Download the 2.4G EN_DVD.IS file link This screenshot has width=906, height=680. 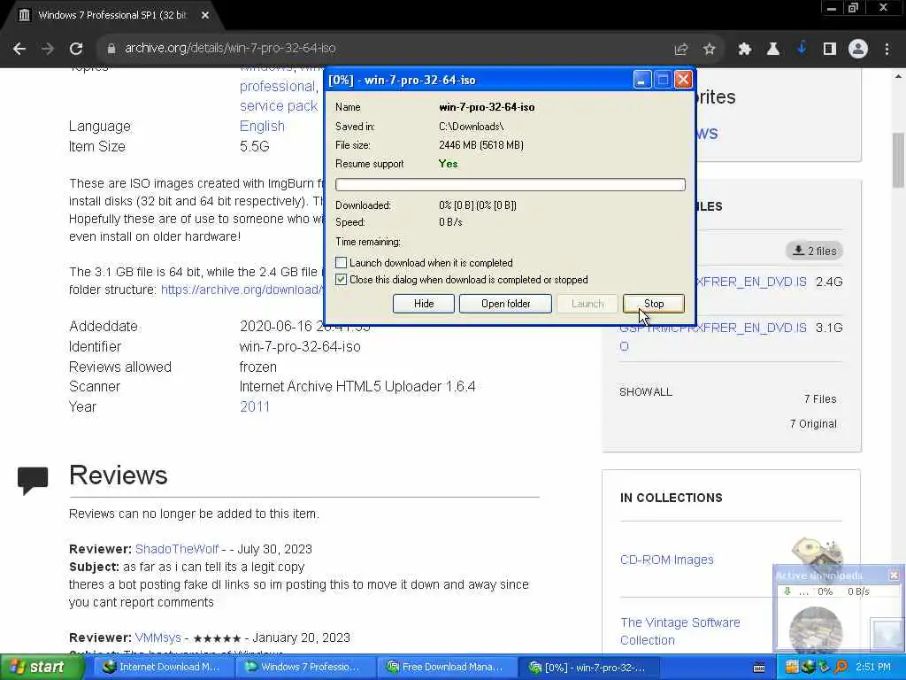click(x=750, y=282)
